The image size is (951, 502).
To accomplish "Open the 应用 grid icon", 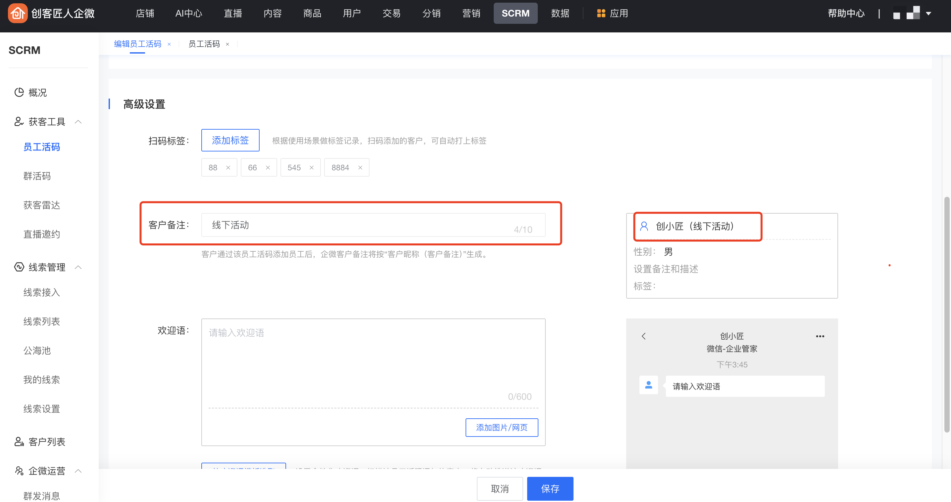I will 601,14.
